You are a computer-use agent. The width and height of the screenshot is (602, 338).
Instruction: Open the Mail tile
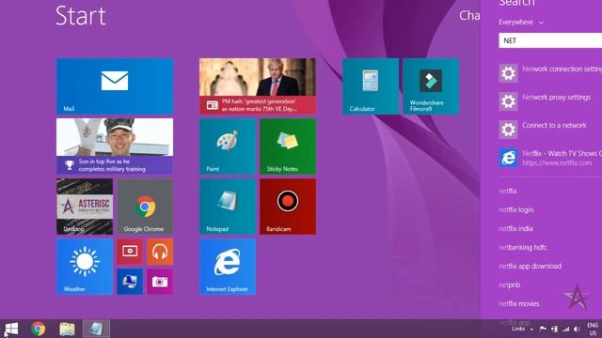[115, 86]
